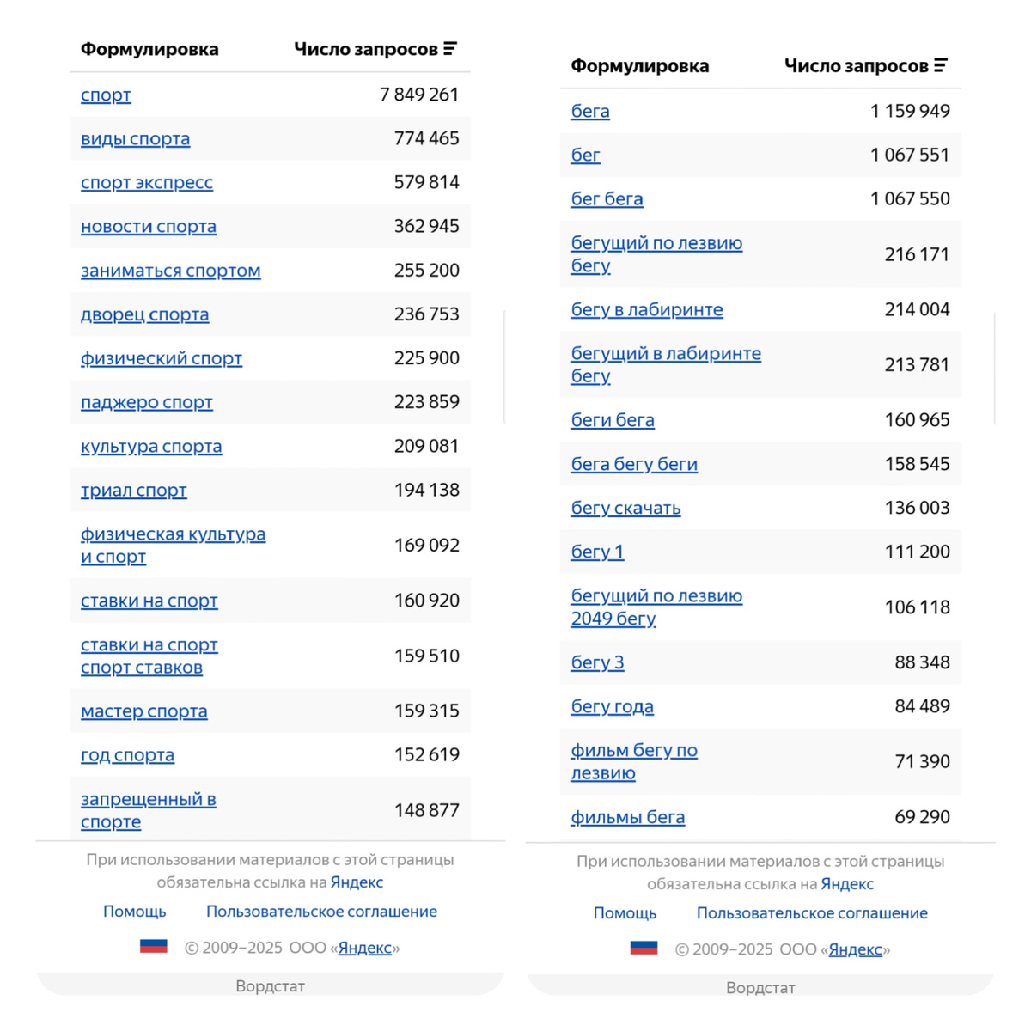1031x1031 pixels.
Task: Open the «виды спорта» query
Action: click(x=135, y=139)
